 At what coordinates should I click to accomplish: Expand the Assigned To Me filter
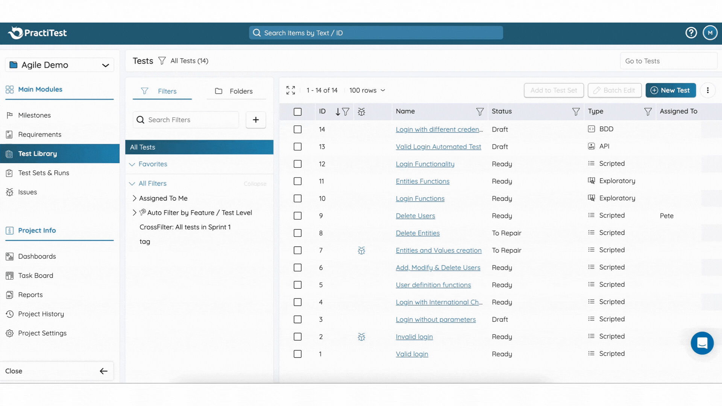pyautogui.click(x=135, y=198)
